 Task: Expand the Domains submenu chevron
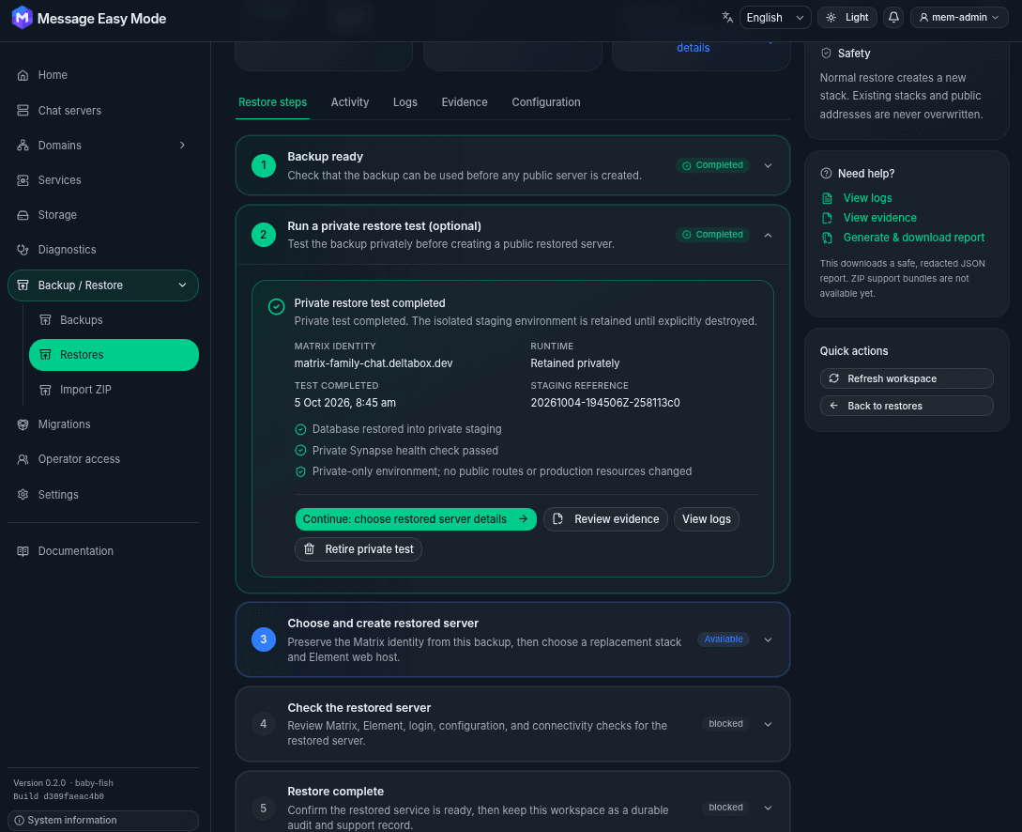point(182,146)
